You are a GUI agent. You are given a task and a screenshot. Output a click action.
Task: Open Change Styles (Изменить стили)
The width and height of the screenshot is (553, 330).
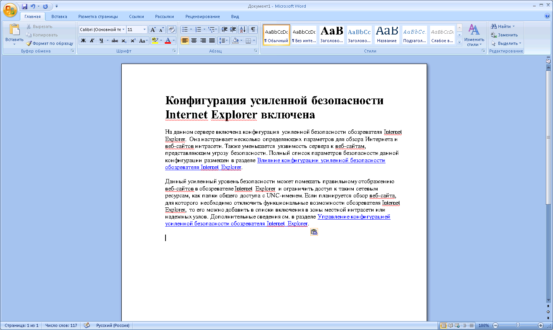(474, 35)
